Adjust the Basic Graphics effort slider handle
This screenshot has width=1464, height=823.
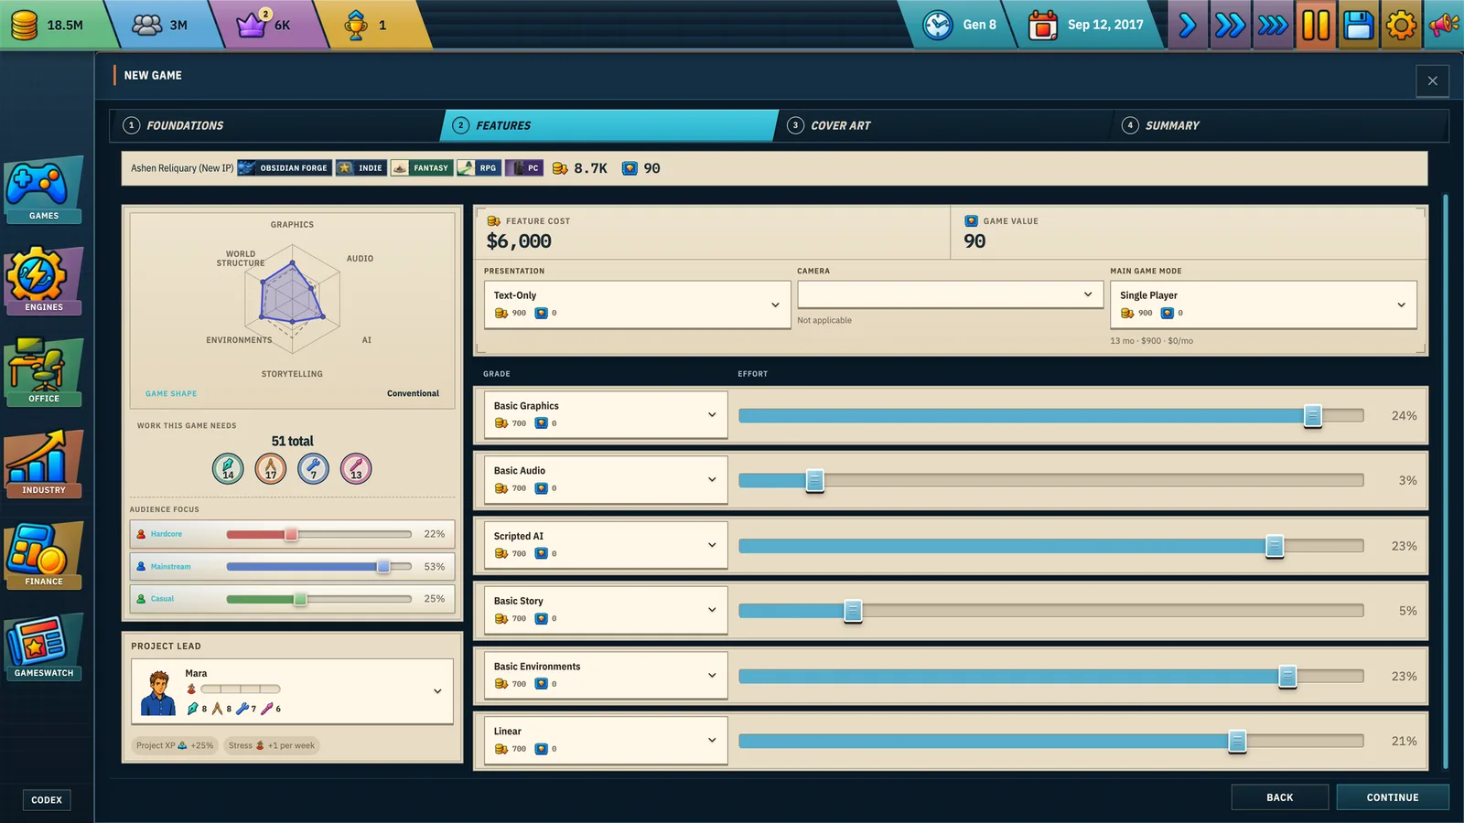1313,416
